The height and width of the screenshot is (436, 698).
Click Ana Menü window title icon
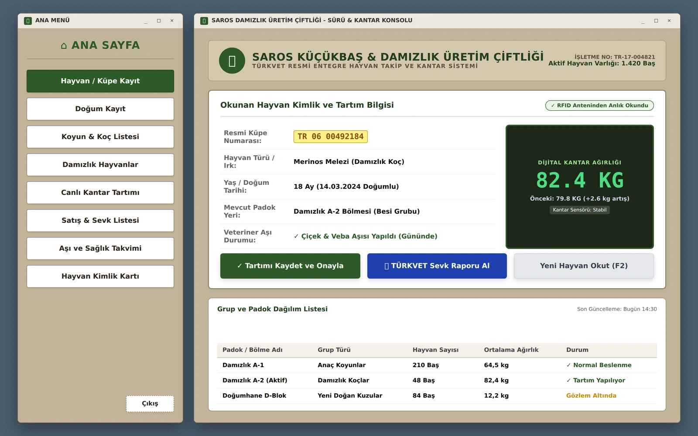pyautogui.click(x=28, y=20)
